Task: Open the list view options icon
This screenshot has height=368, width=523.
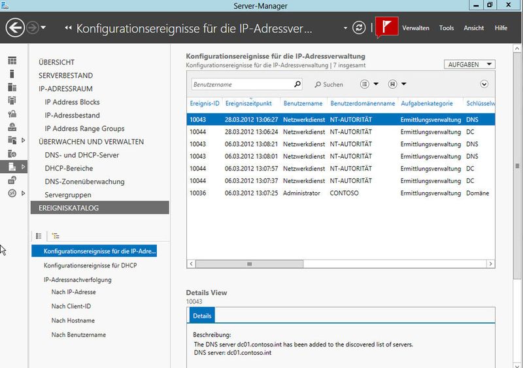Action: pyautogui.click(x=365, y=84)
